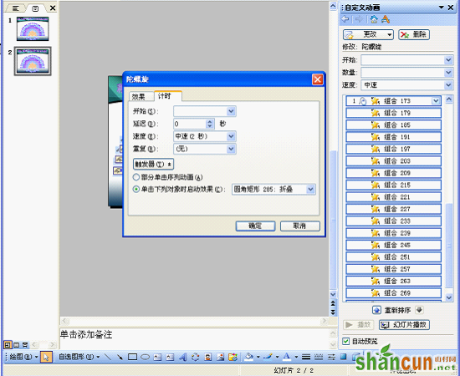Click the font color A icon

pos(287,357)
